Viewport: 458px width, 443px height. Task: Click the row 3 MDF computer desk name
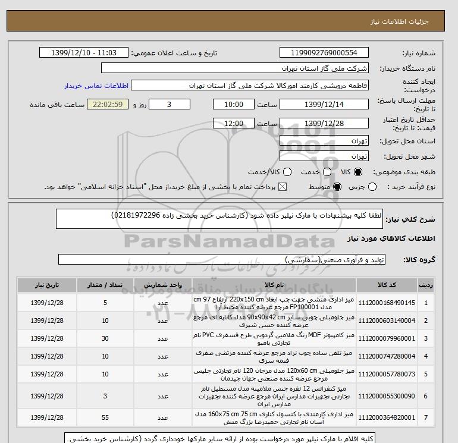[274, 339]
